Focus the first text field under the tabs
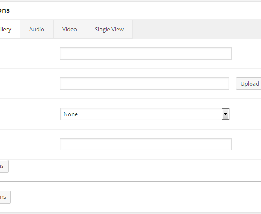261x214 pixels. click(146, 53)
